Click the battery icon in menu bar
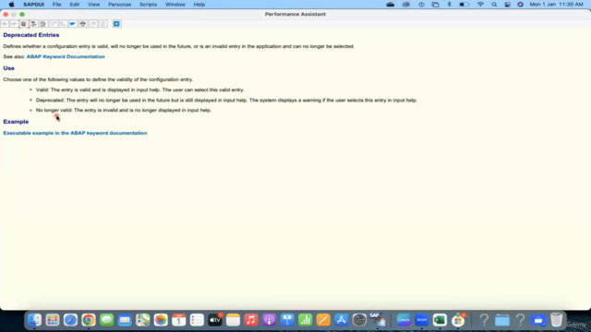This screenshot has width=591, height=332. point(464,5)
